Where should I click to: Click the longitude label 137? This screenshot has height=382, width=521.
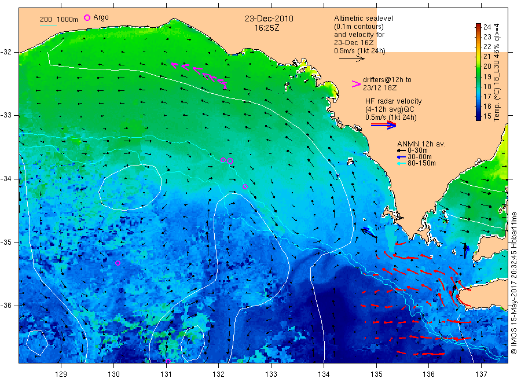pyautogui.click(x=481, y=374)
